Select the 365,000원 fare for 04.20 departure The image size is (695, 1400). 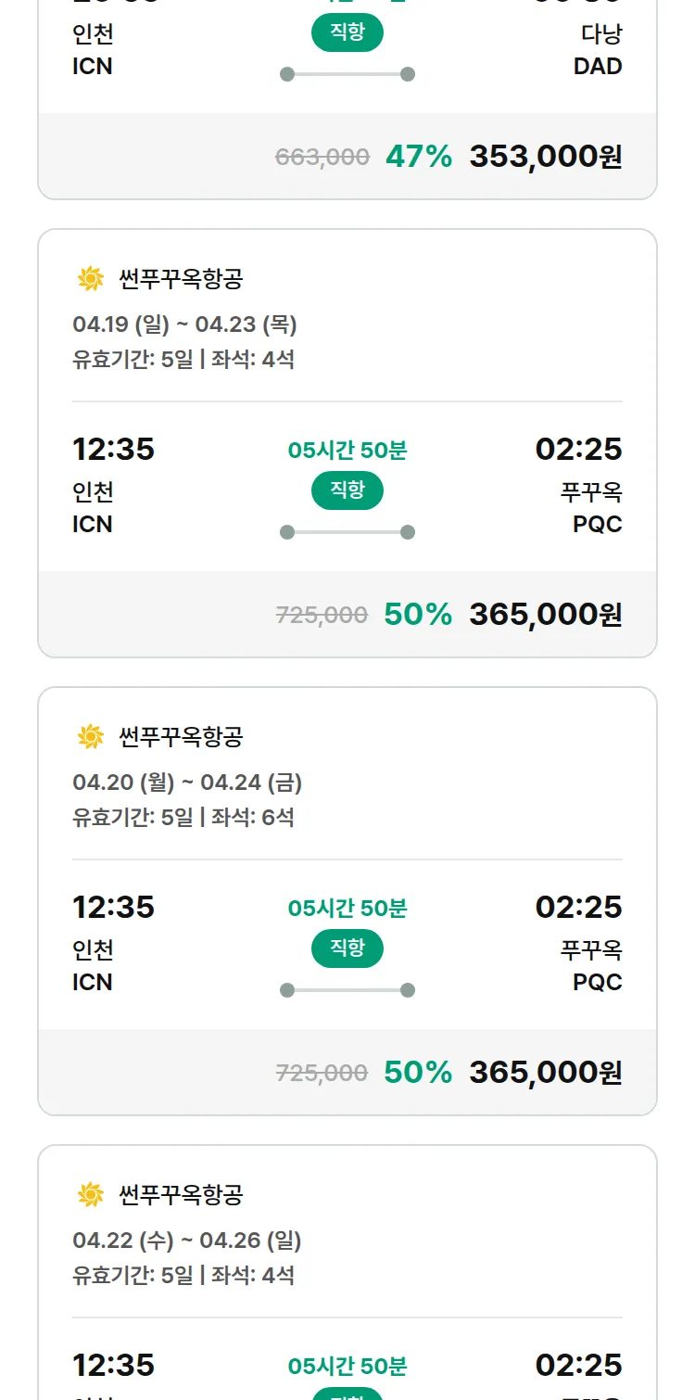tap(545, 1073)
